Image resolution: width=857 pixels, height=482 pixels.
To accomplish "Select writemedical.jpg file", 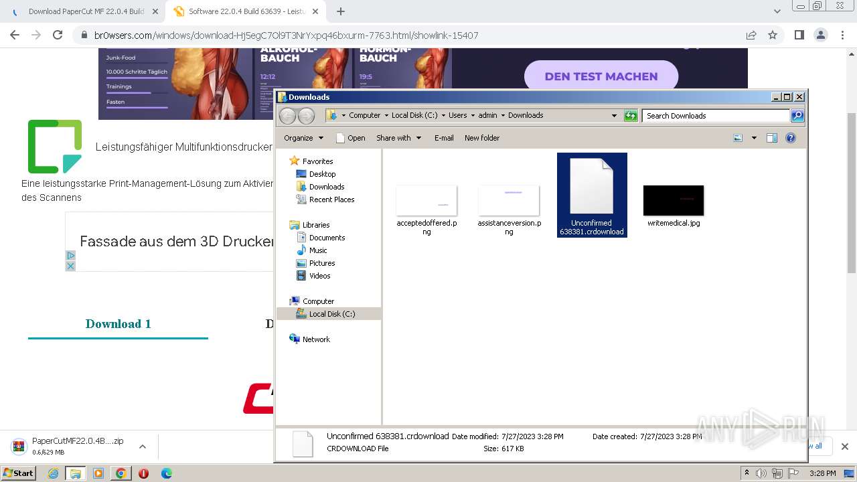I will (674, 206).
